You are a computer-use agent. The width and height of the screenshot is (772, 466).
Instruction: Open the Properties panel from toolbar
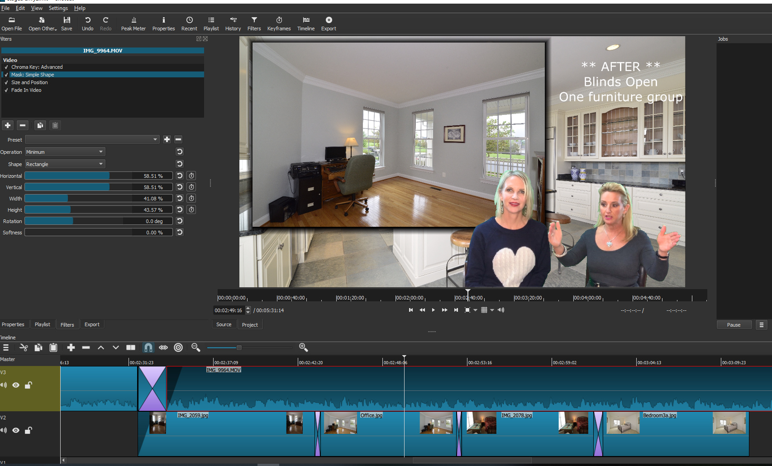[x=163, y=24]
